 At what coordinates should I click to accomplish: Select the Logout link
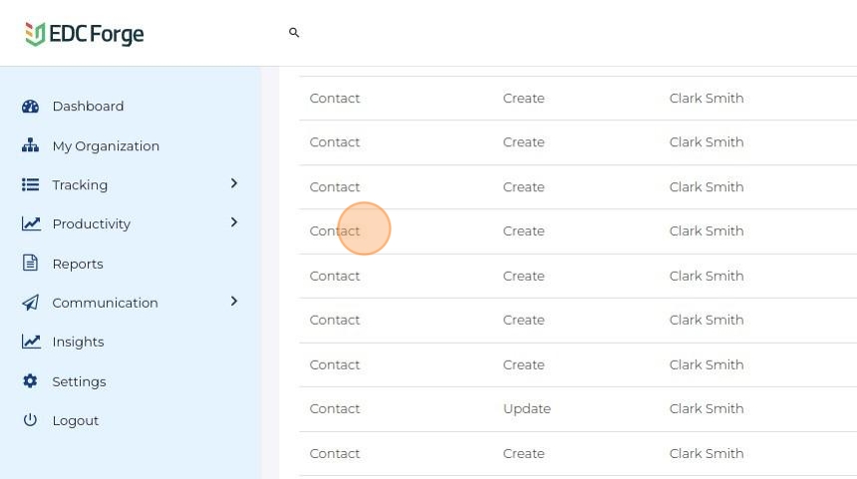click(76, 420)
